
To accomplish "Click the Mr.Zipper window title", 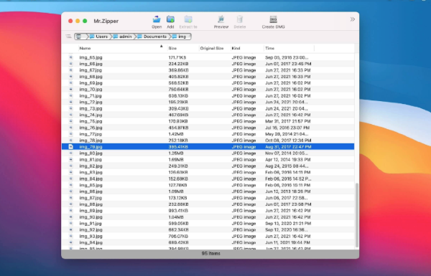I will click(106, 21).
